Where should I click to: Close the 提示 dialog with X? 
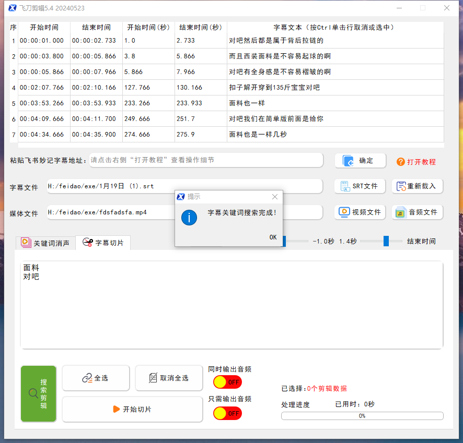pos(275,197)
